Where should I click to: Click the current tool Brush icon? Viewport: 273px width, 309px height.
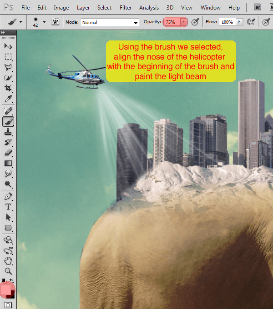click(12, 22)
